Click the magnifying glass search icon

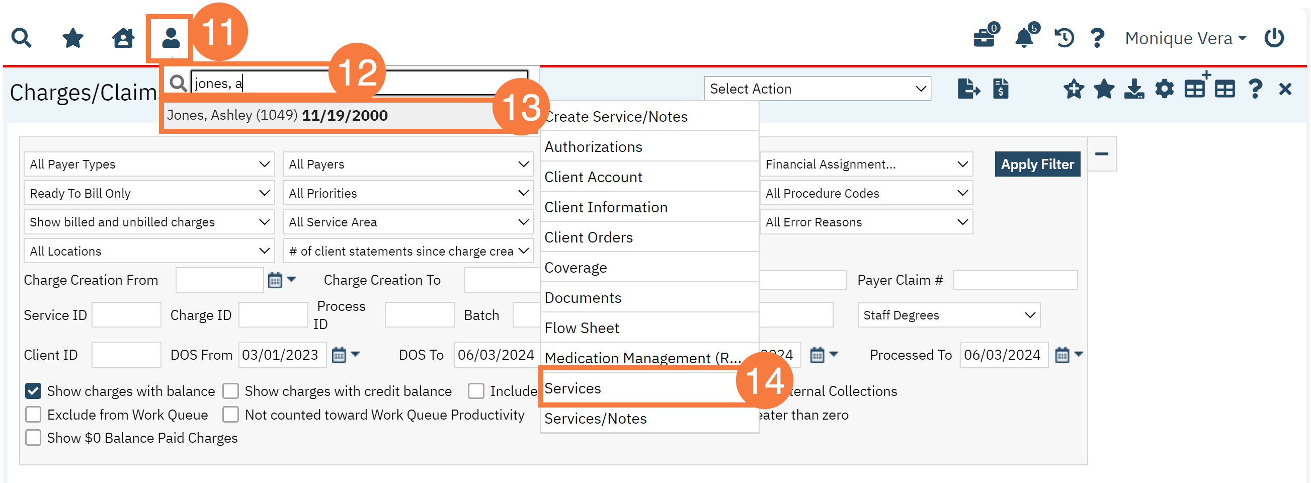pos(21,38)
